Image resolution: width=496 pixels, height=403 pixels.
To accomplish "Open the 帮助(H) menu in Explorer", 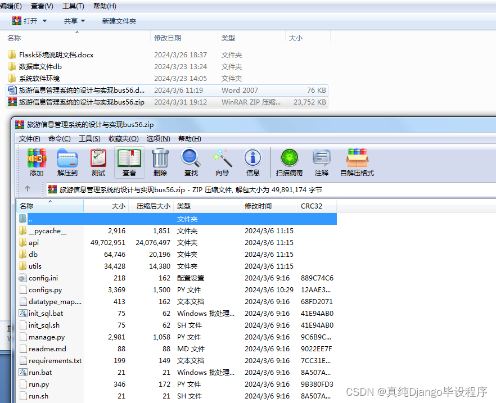I will (x=105, y=6).
